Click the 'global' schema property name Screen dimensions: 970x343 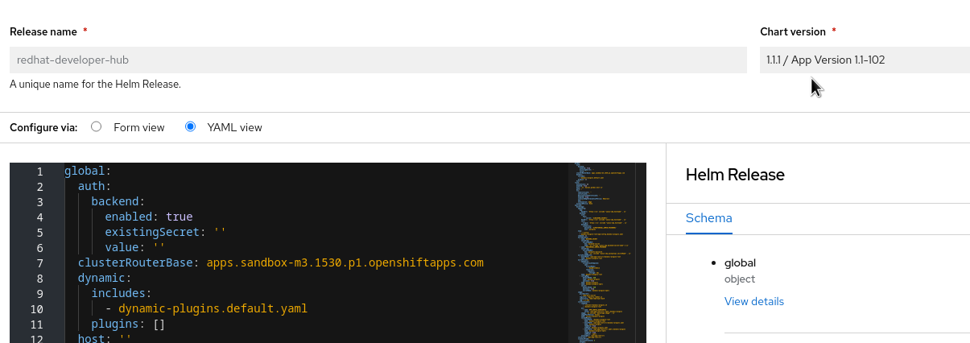point(740,262)
